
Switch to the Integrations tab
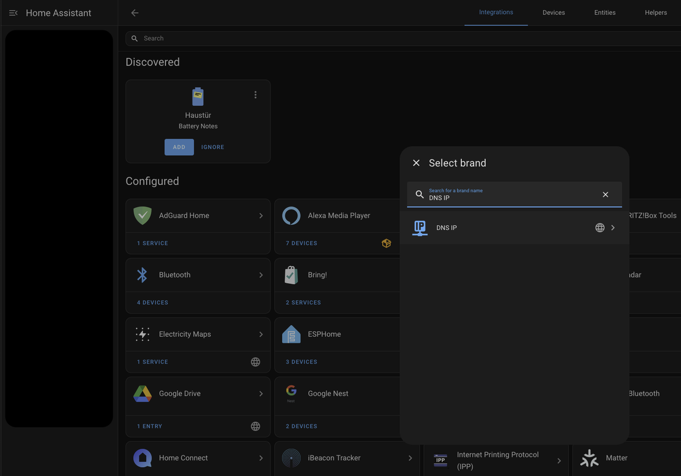(496, 12)
